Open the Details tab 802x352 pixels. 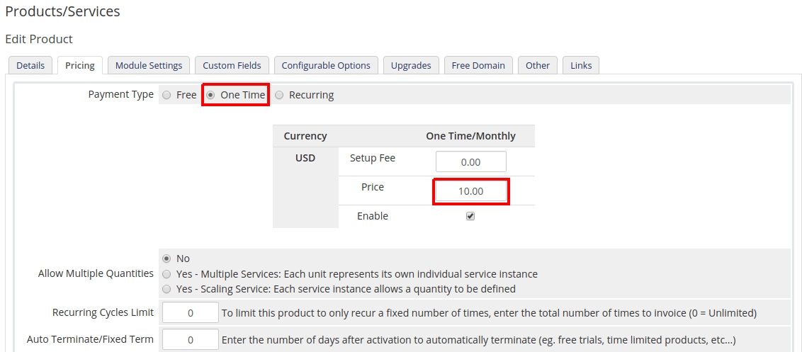point(30,65)
